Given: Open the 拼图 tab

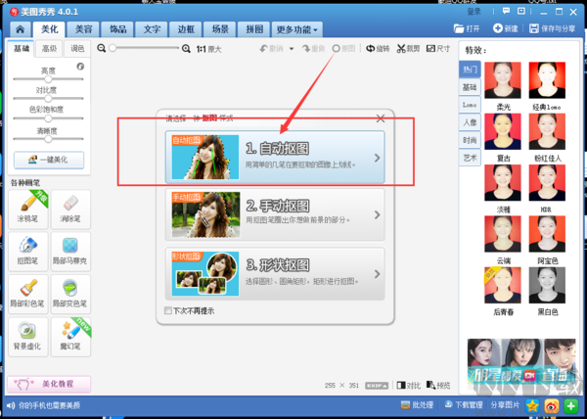Looking at the screenshot, I should point(254,29).
